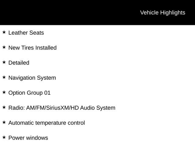Select the star bullet beside Detailed
The height and width of the screenshot is (146, 195).
pyautogui.click(x=4, y=62)
